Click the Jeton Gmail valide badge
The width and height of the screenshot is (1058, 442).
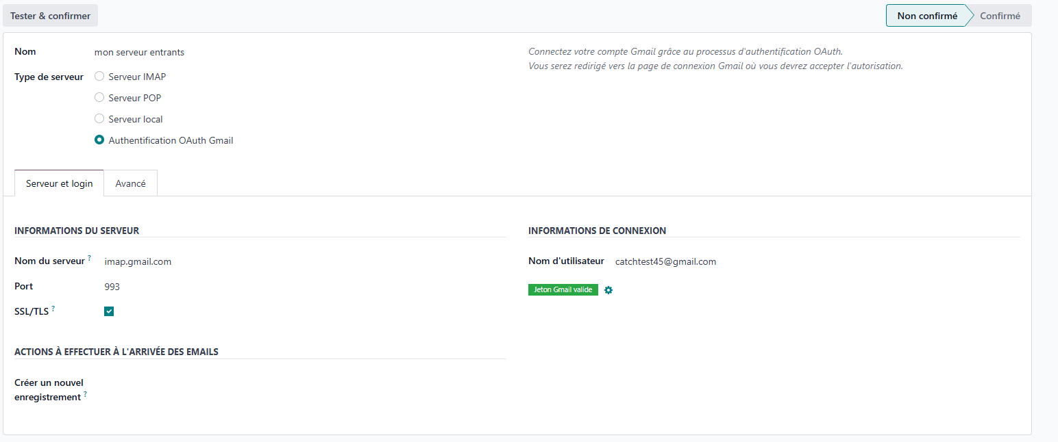pyautogui.click(x=563, y=290)
